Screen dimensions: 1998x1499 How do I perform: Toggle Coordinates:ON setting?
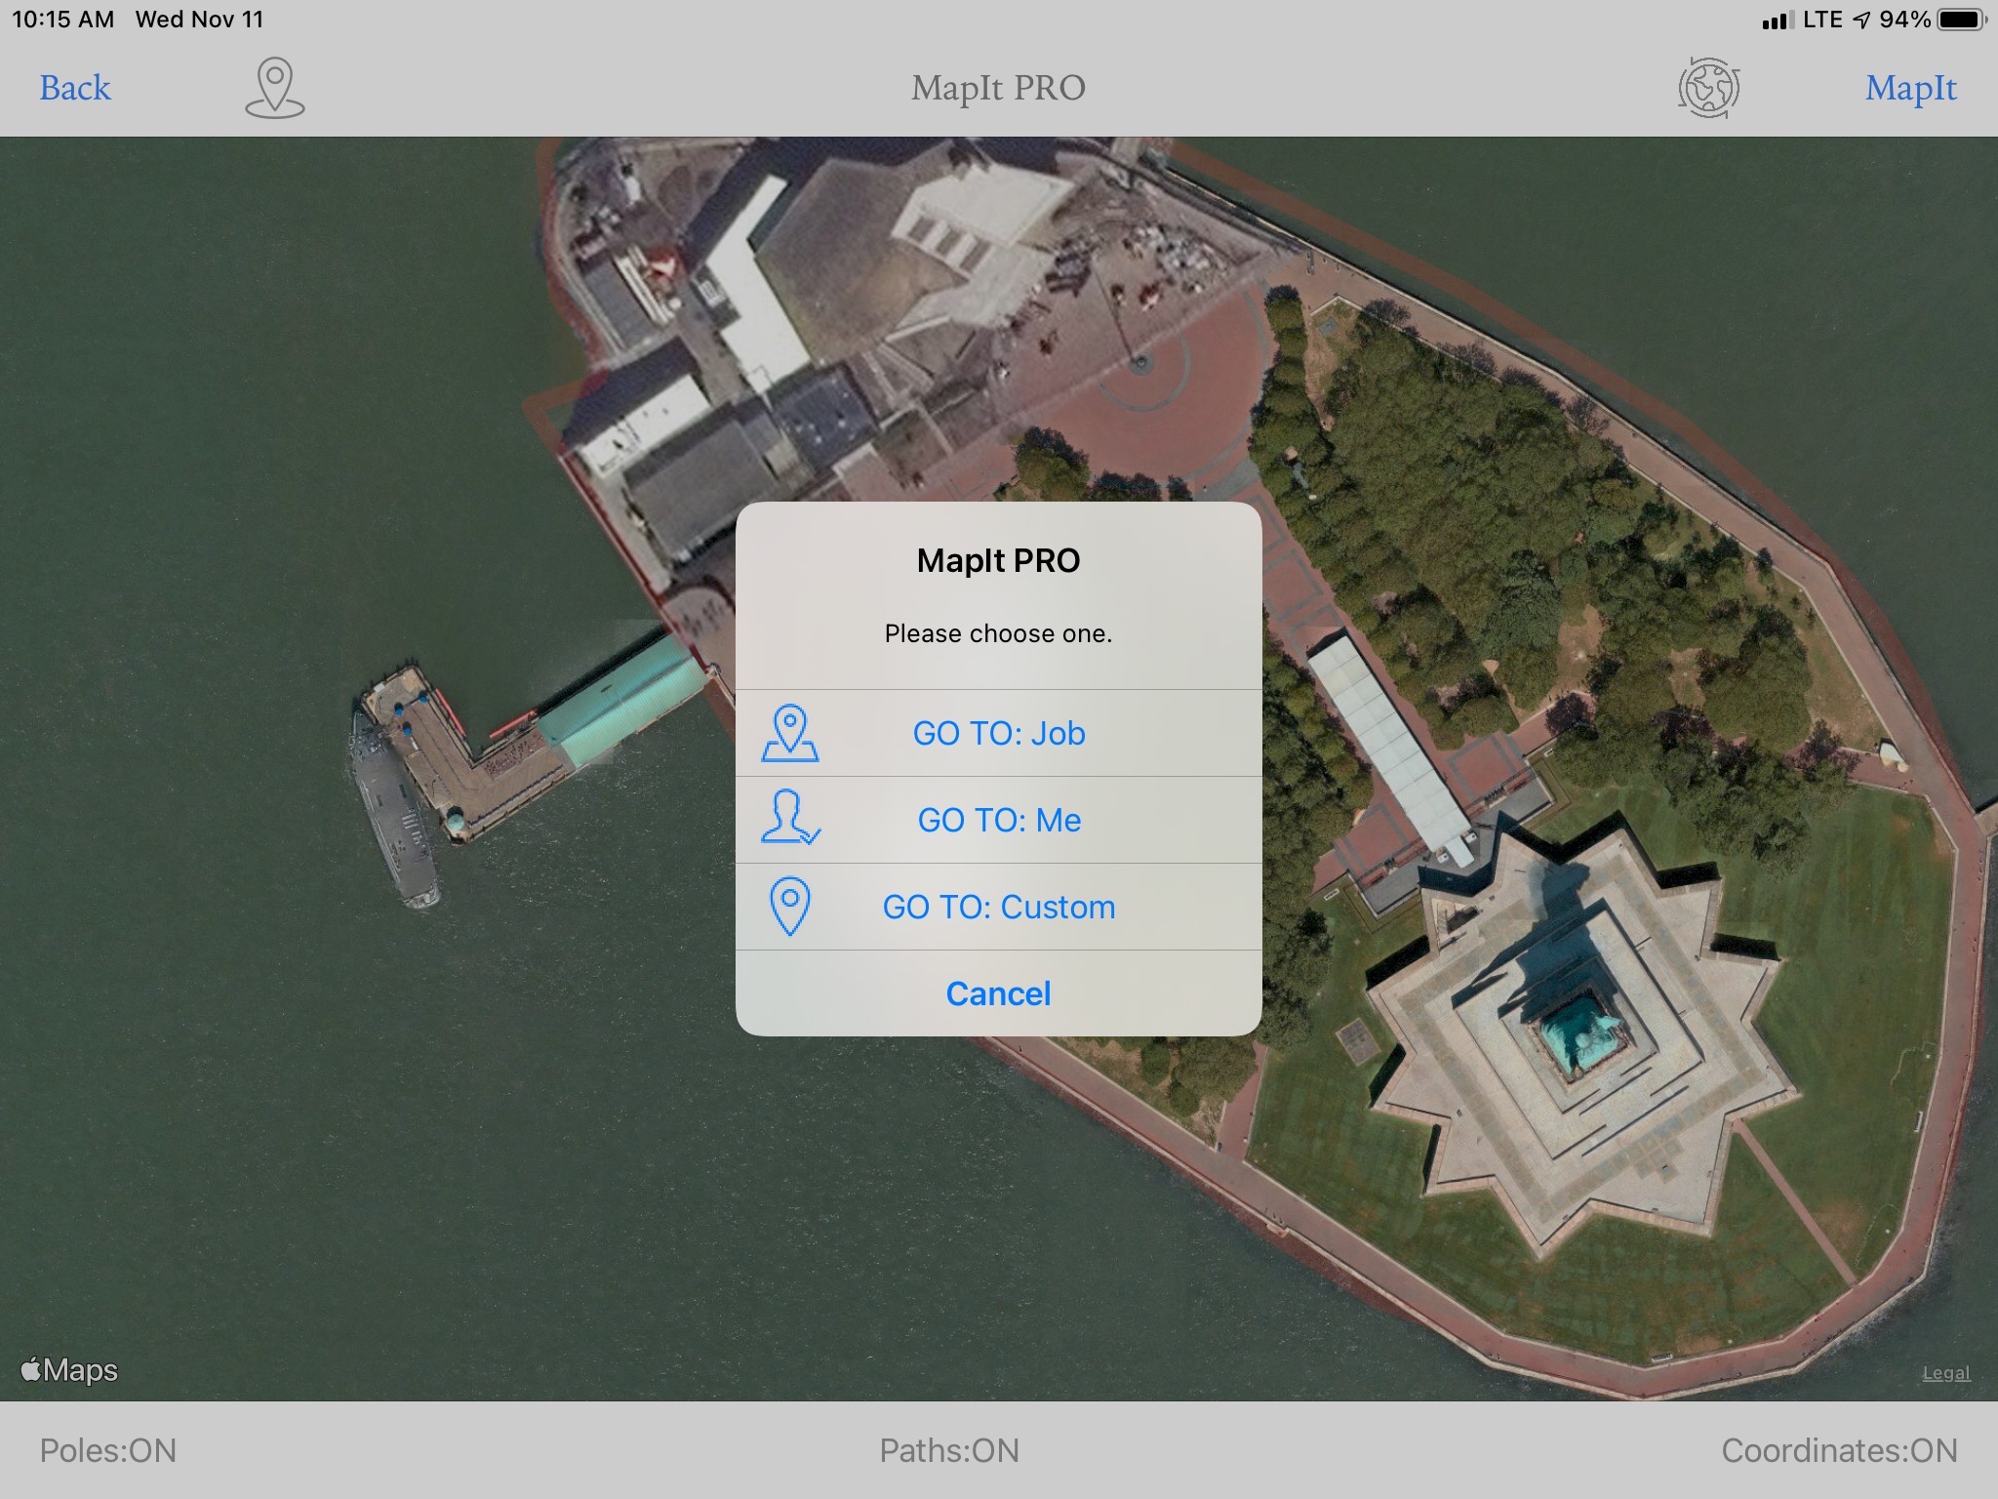click(x=1839, y=1450)
